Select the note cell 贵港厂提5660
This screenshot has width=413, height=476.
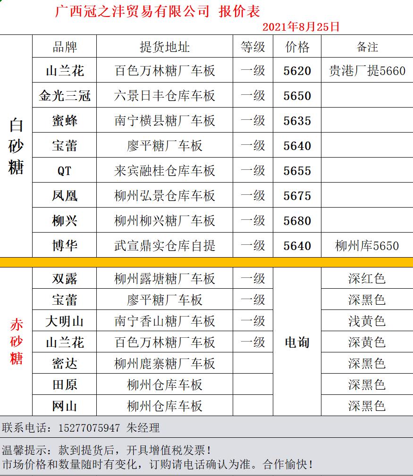coord(367,71)
